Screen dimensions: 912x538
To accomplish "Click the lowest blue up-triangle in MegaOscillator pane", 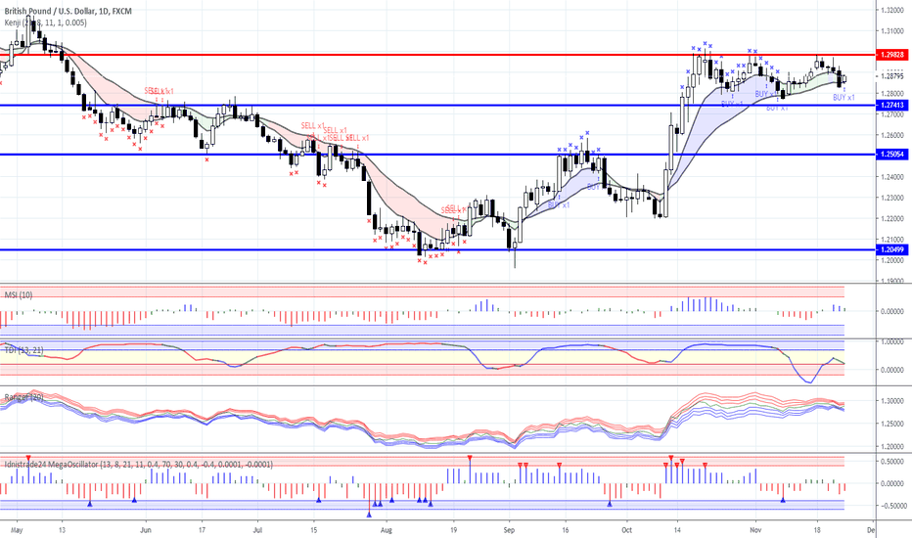I will 370,514.
